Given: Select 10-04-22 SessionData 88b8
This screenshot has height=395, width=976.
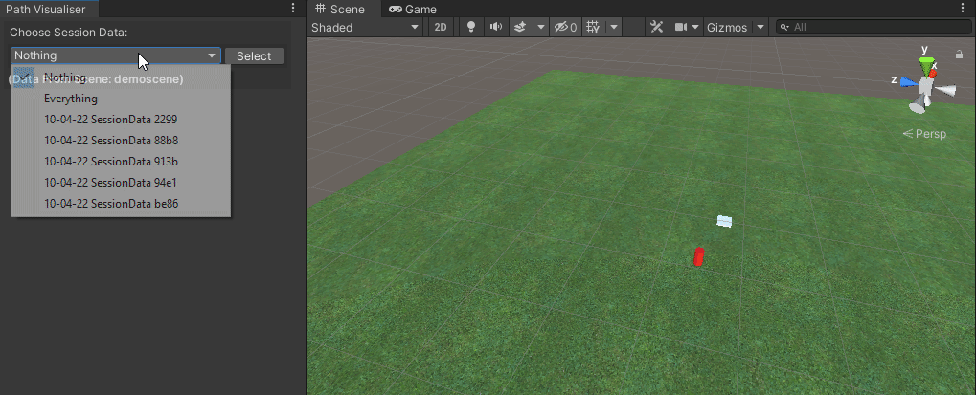Looking at the screenshot, I should tap(121, 141).
